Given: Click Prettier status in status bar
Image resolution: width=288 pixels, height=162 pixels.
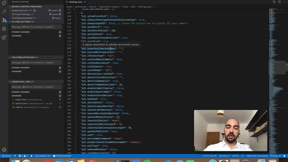Looking at the screenshot, I should pyautogui.click(x=275, y=156).
